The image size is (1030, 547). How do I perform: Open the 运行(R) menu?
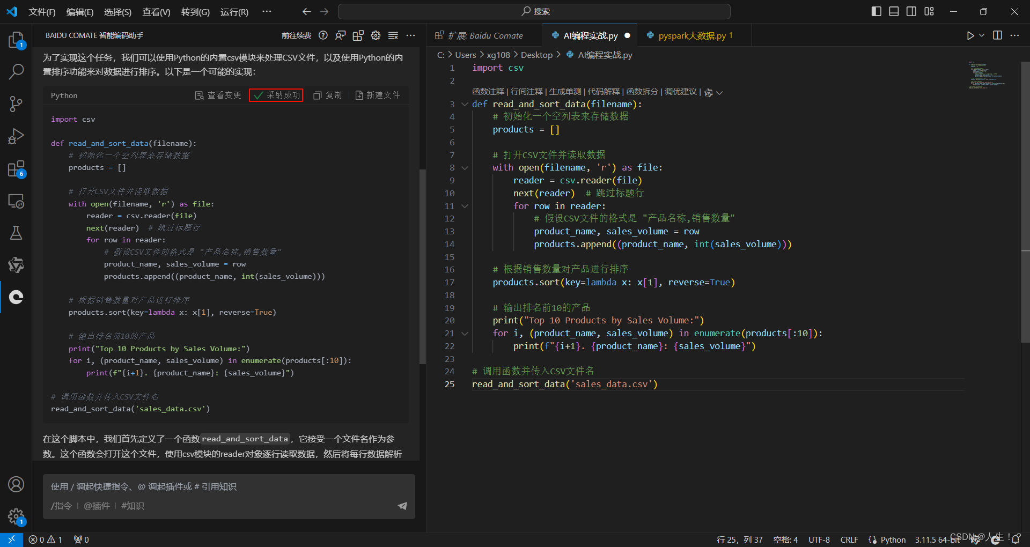[x=234, y=12]
